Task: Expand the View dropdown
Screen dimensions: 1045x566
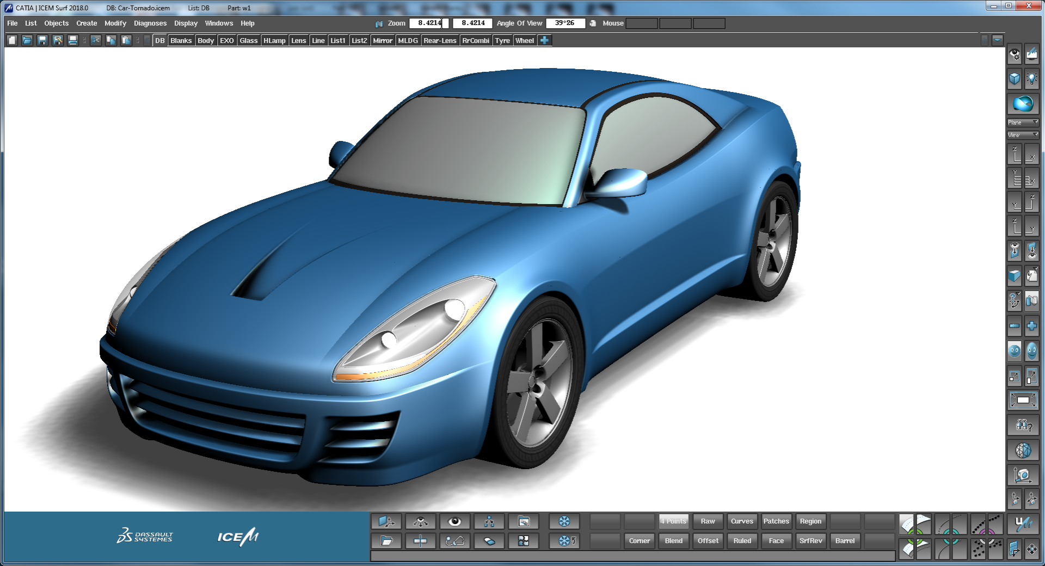Action: coord(1023,134)
